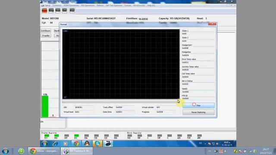This screenshot has width=276, height=155.
Task: Click the inner tray volume speaker icon
Action: [x=218, y=143]
